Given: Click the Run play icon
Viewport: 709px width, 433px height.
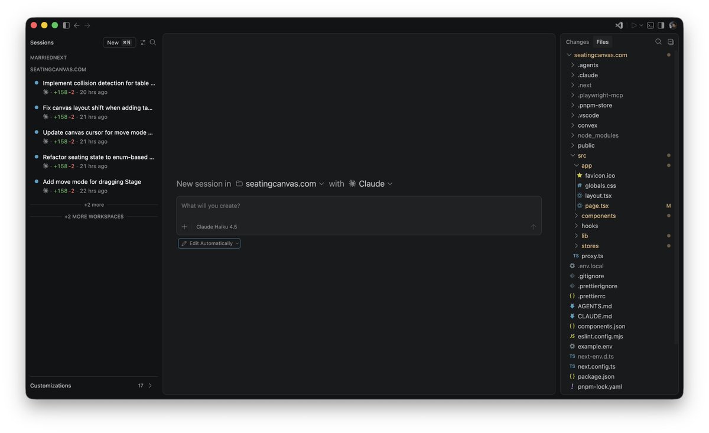Looking at the screenshot, I should pos(634,25).
